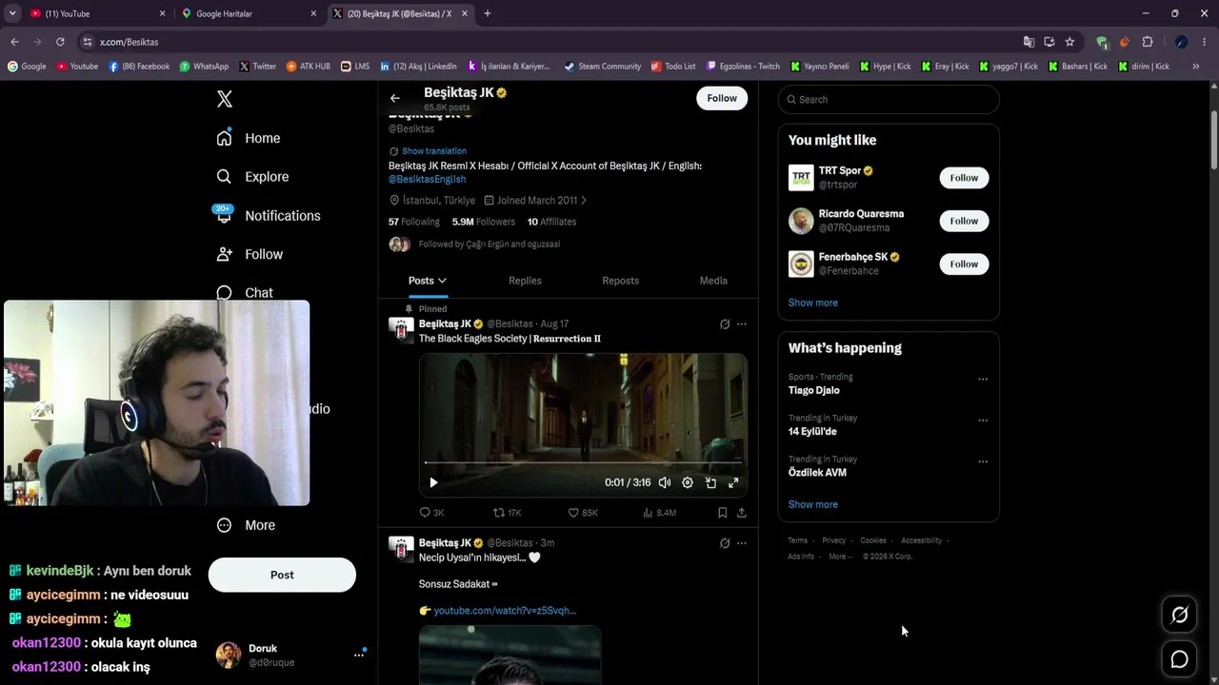Open more options on the Necip Uysal post
This screenshot has width=1219, height=685.
tap(742, 543)
